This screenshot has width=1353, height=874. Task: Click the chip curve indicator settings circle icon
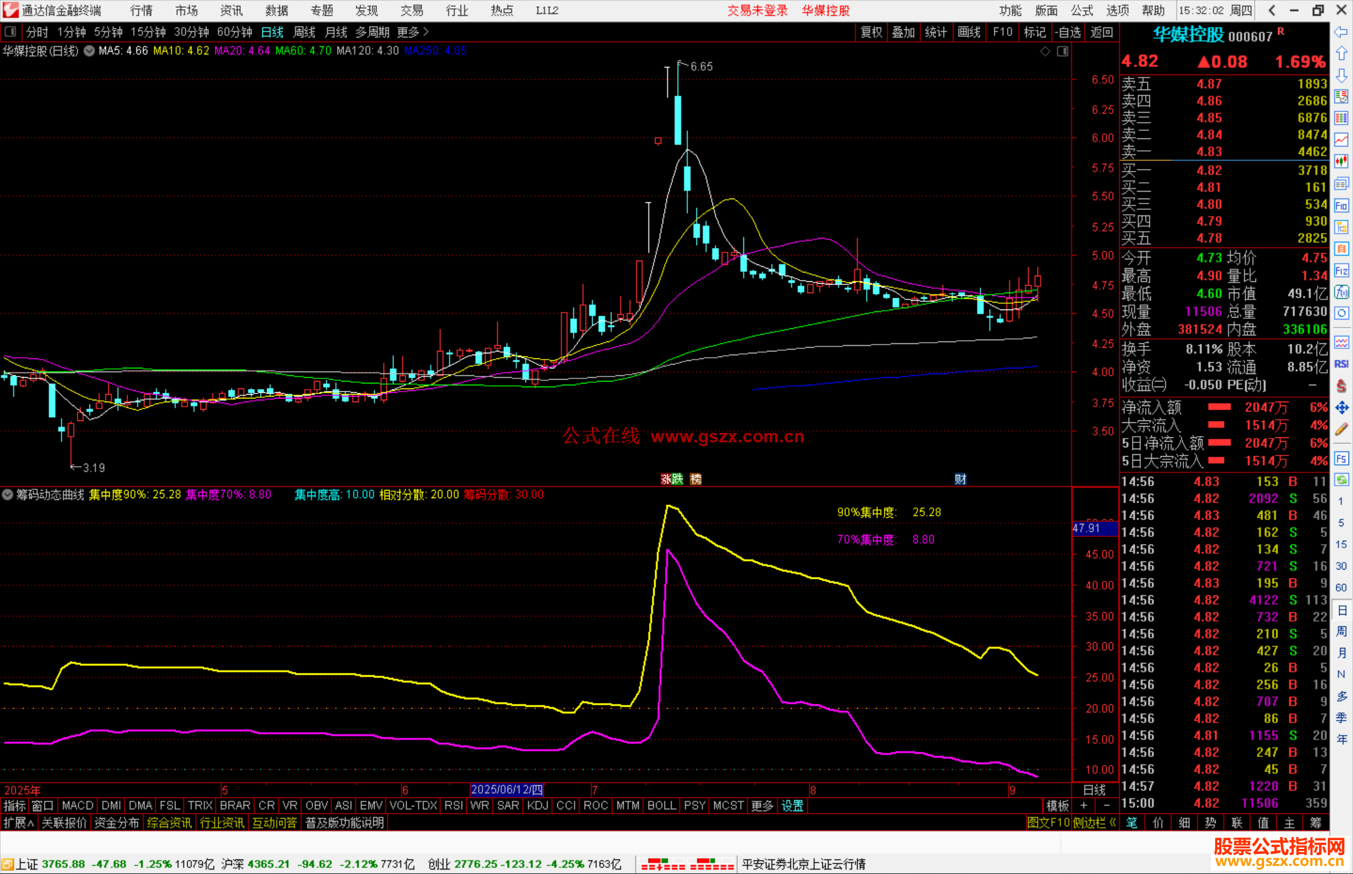click(8, 494)
